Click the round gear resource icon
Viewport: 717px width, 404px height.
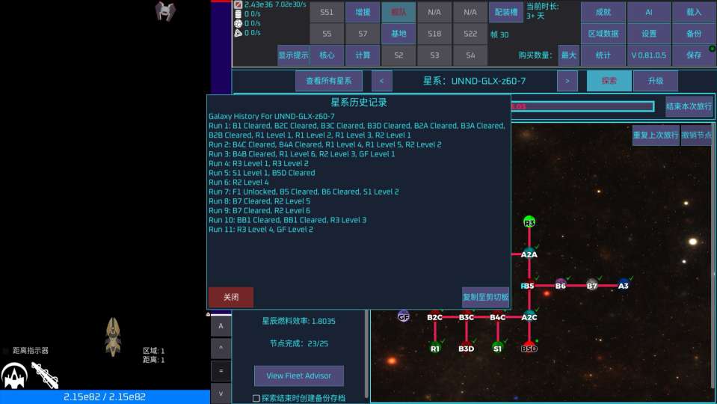pyautogui.click(x=238, y=23)
